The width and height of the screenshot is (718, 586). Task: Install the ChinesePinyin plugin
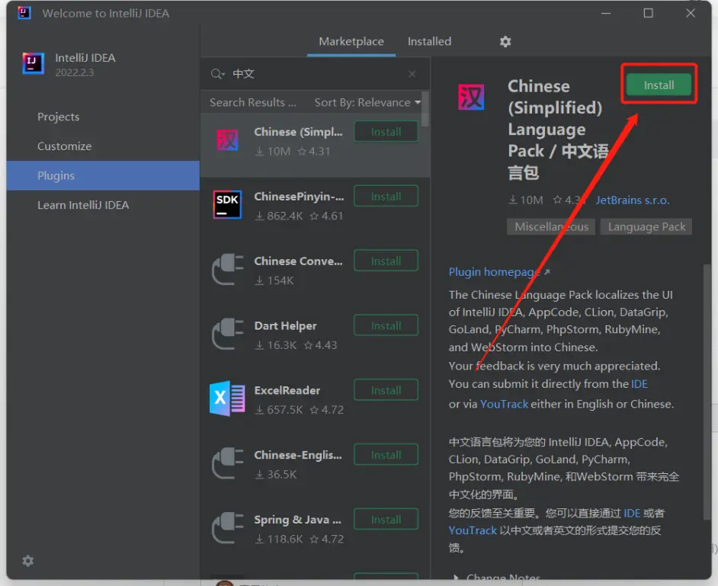(386, 197)
